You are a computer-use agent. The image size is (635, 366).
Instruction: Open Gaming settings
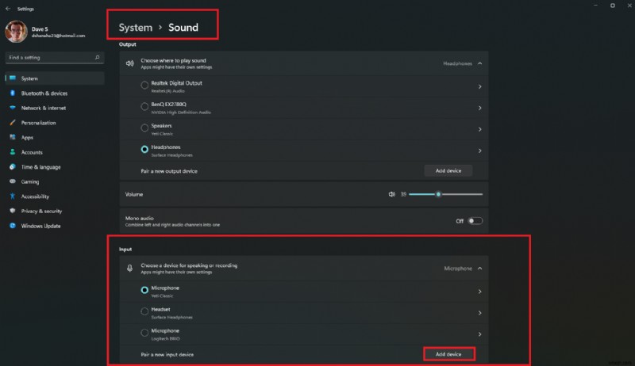[55, 181]
